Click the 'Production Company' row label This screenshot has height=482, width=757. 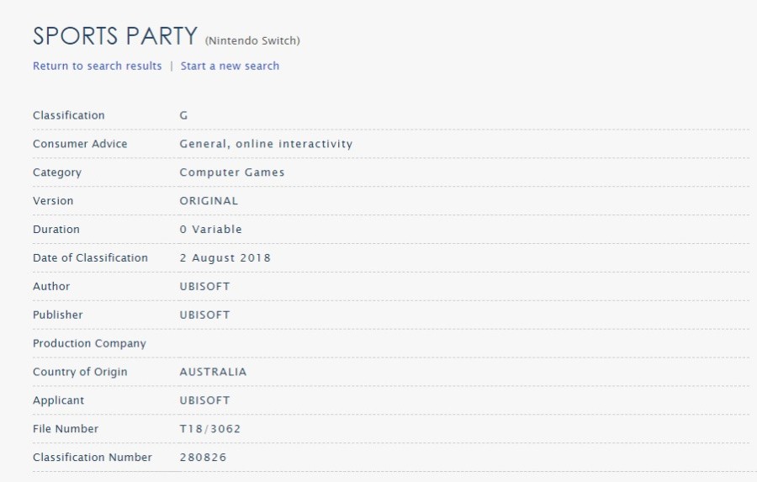(89, 343)
